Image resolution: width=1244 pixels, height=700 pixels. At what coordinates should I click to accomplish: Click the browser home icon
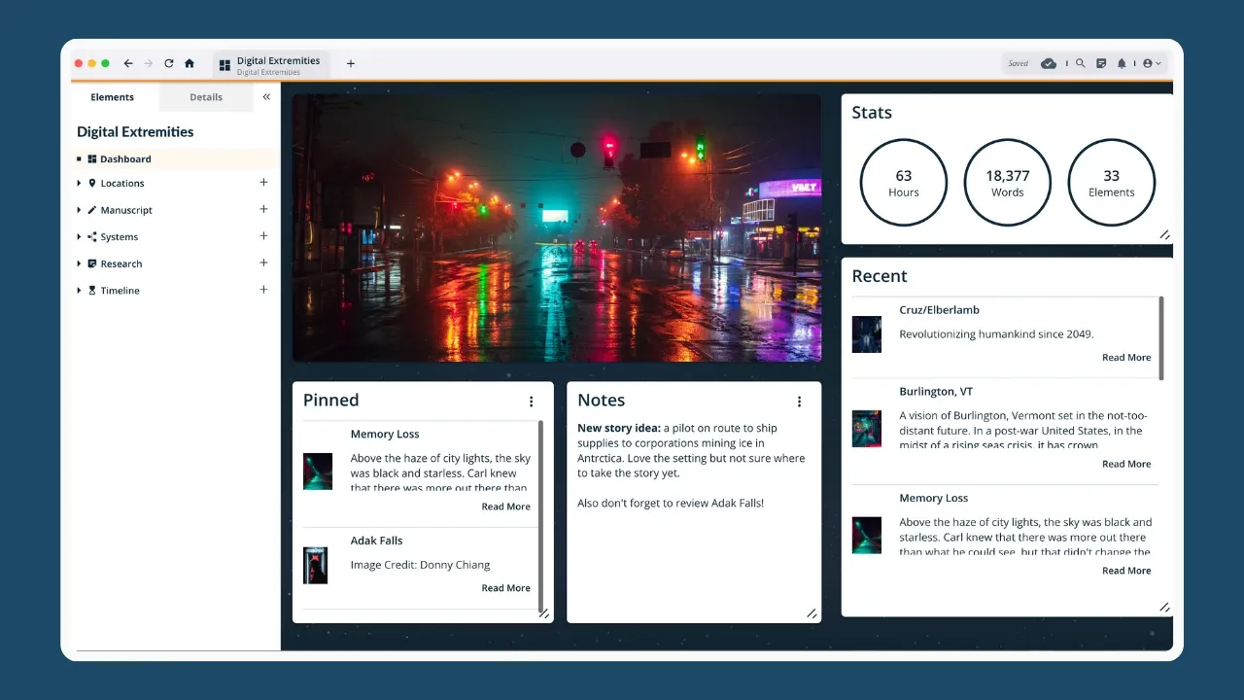pos(189,62)
